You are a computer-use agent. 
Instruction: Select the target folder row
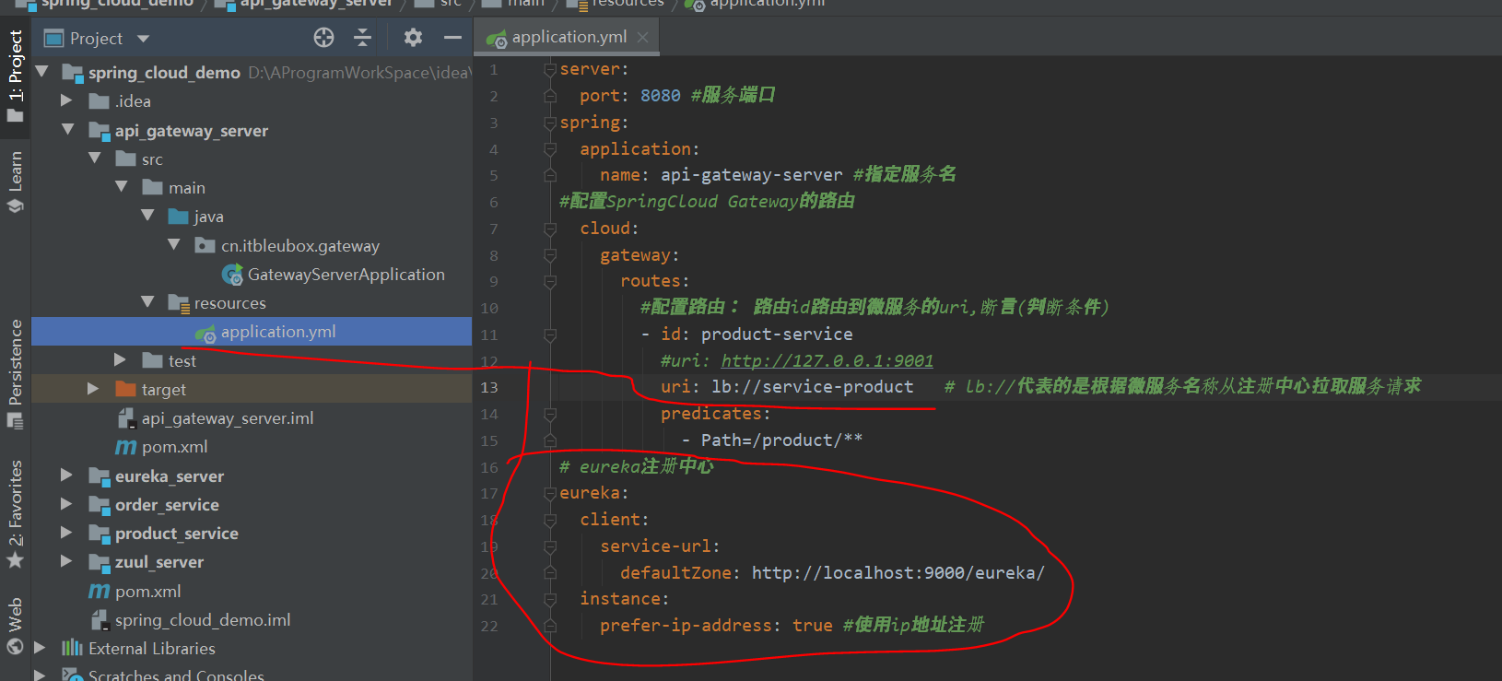point(252,389)
